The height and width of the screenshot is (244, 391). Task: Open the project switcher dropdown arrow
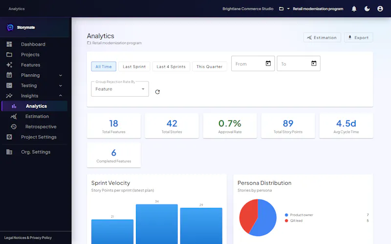point(288,9)
